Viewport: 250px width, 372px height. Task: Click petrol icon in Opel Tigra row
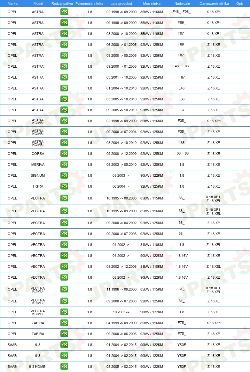coord(64,186)
